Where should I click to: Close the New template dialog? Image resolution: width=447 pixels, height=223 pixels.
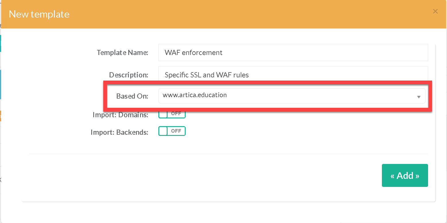pos(435,11)
